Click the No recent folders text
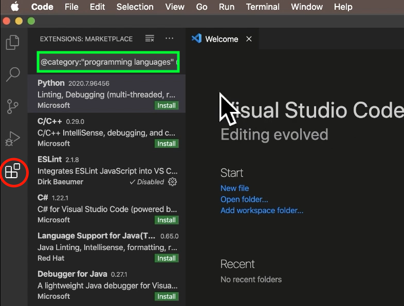This screenshot has height=306, width=404. pyautogui.click(x=251, y=279)
